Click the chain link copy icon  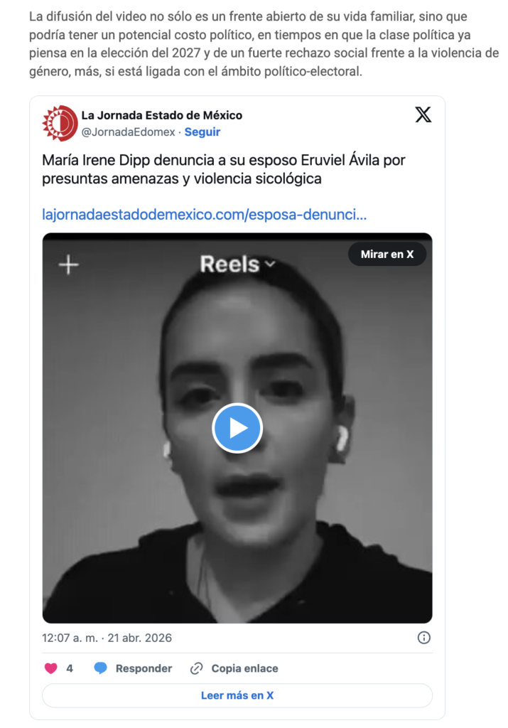[196, 668]
